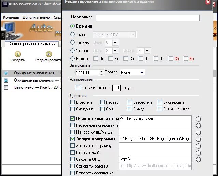Toggle the status icon of the Выполнено task
Screen dimensions: 218x176
[6, 87]
